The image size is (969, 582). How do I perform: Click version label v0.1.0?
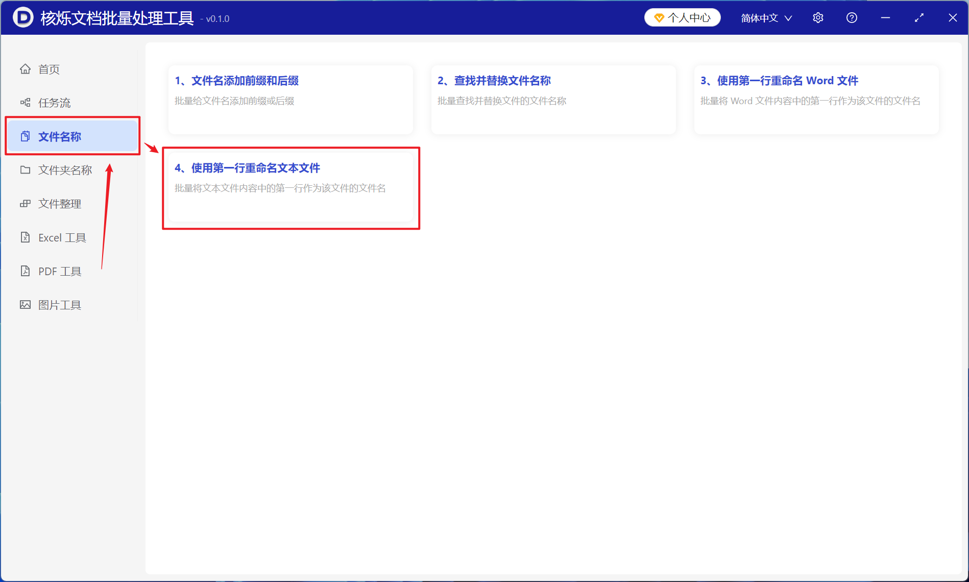click(217, 19)
